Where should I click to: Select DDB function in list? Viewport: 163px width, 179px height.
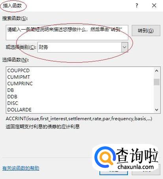click(12, 97)
